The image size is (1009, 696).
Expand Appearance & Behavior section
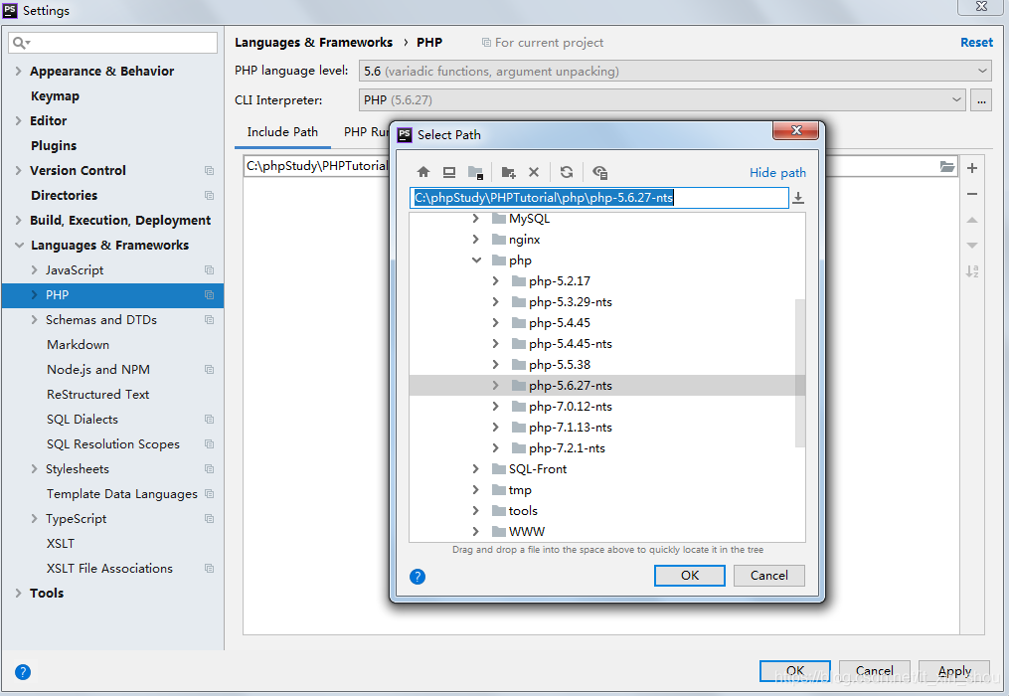19,71
